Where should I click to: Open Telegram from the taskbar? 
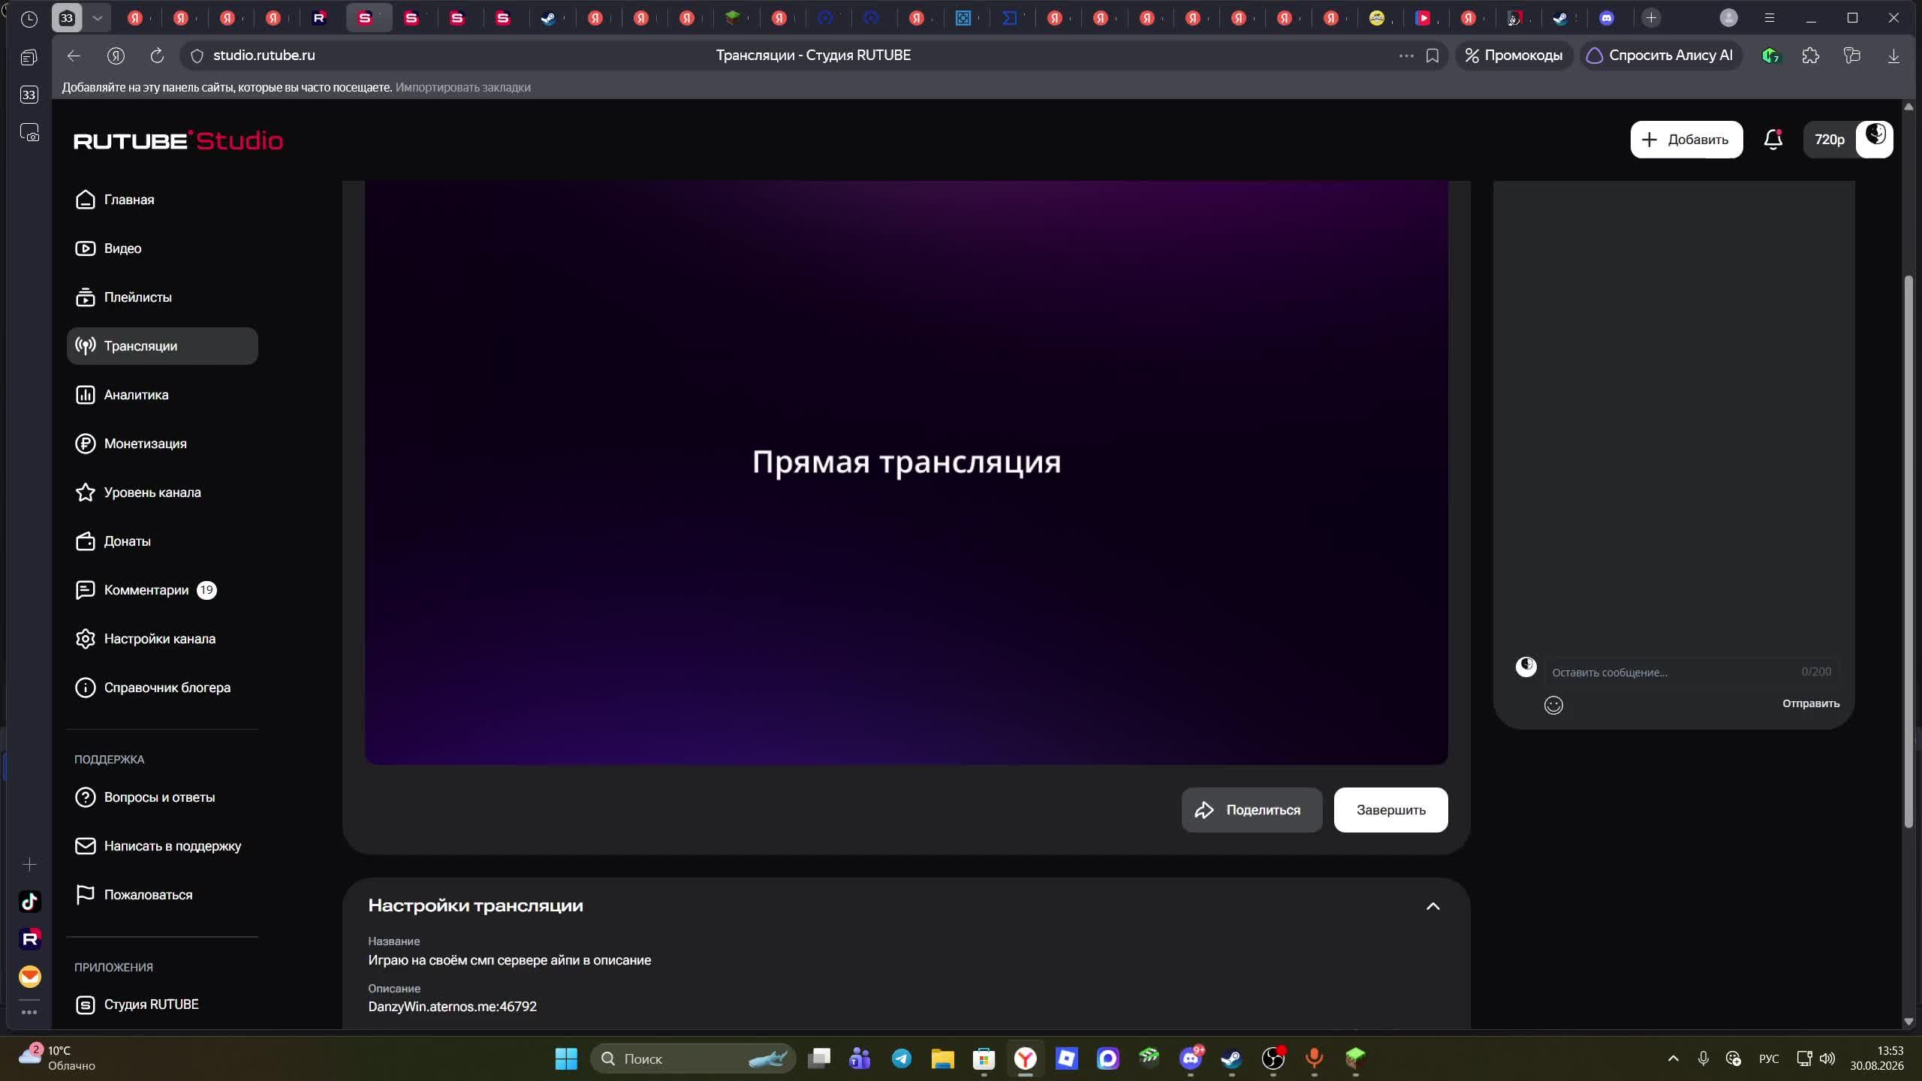pyautogui.click(x=902, y=1058)
